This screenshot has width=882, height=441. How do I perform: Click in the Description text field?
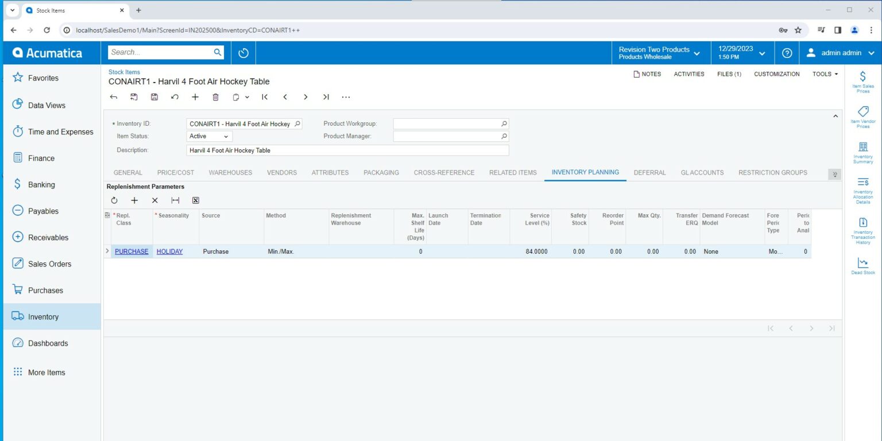(347, 150)
